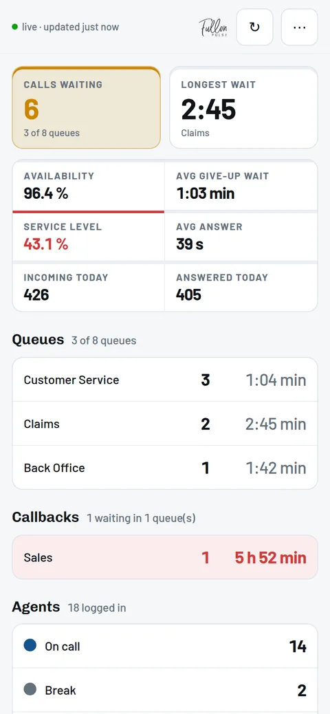
Task: Click the green live status dot
Action: pos(15,28)
